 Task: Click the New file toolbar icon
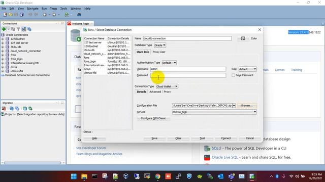5,15
